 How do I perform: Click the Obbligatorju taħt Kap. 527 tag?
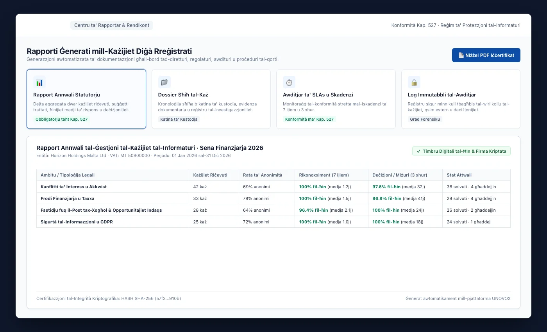(x=61, y=119)
